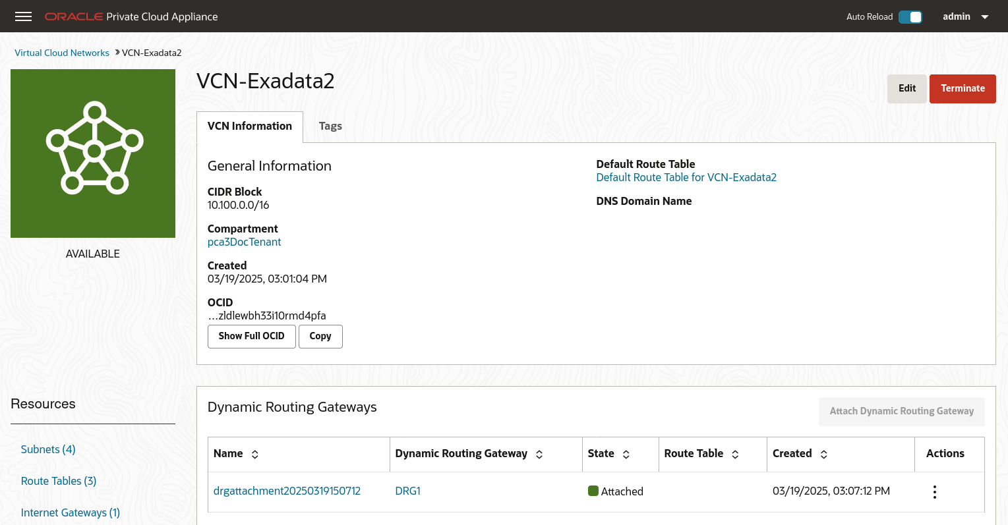Click the VCN-Exadata2 page heading
Image resolution: width=1008 pixels, height=525 pixels.
(266, 81)
